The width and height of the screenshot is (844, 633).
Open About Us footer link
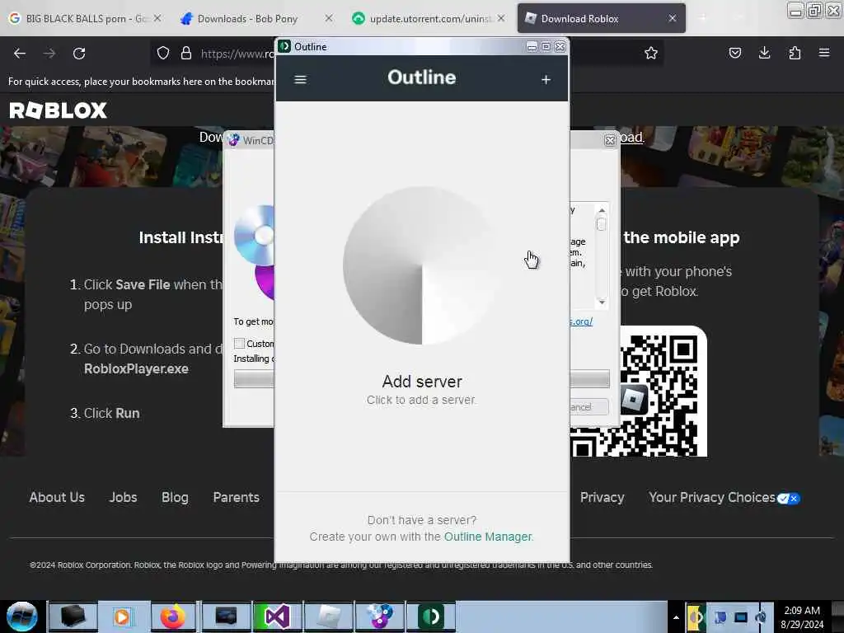[57, 497]
